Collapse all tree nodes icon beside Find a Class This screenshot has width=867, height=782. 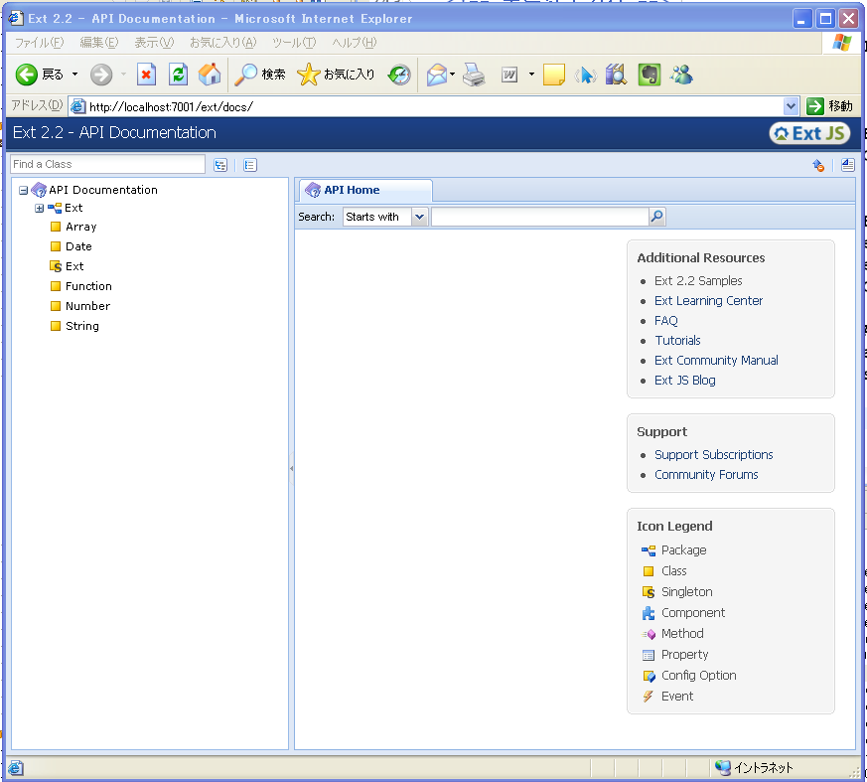pos(250,165)
